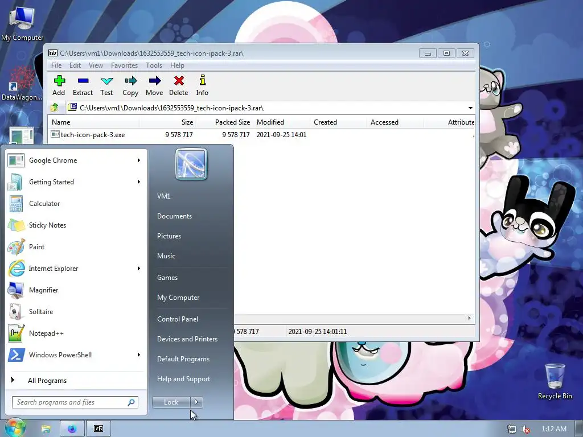583x437 pixels.
Task: Start the Magnifier tool
Action: [x=77, y=290]
